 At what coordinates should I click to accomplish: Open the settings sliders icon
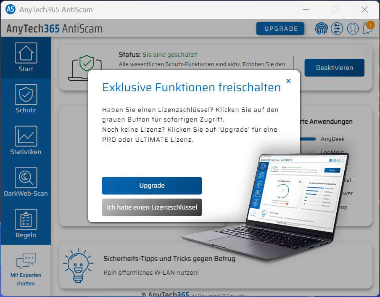tap(337, 29)
